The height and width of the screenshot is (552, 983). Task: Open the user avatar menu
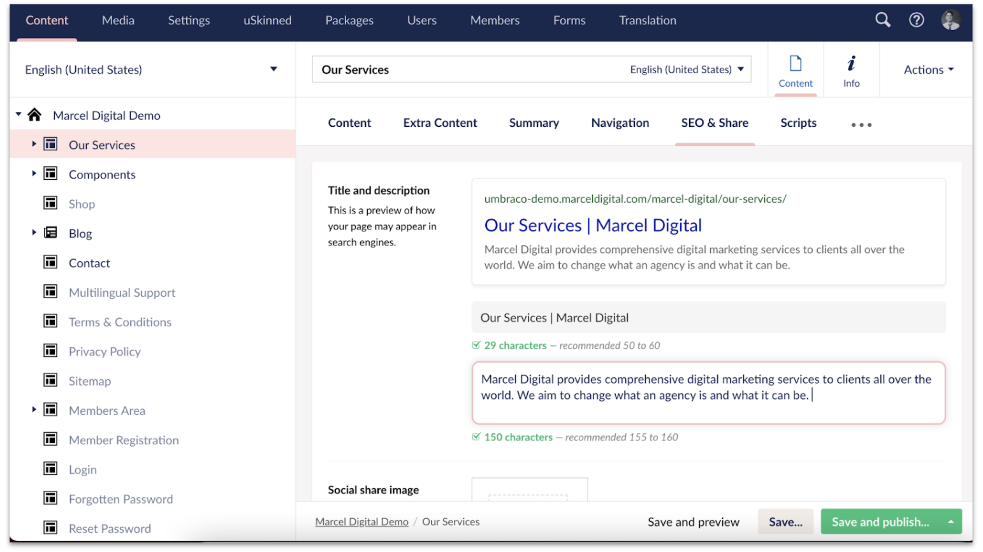951,20
